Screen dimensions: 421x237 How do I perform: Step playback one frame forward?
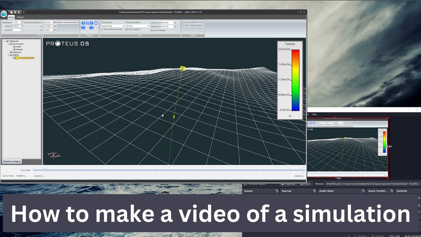click(91, 23)
